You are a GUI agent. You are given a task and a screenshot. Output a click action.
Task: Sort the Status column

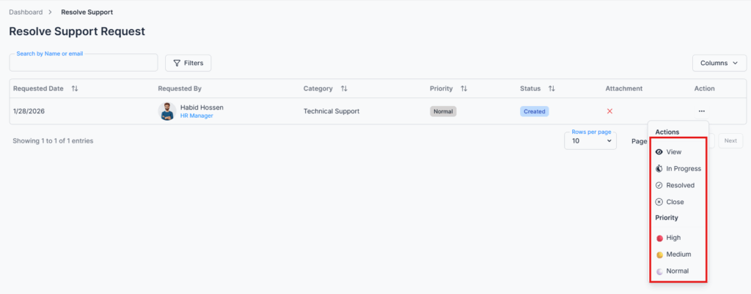pos(552,88)
